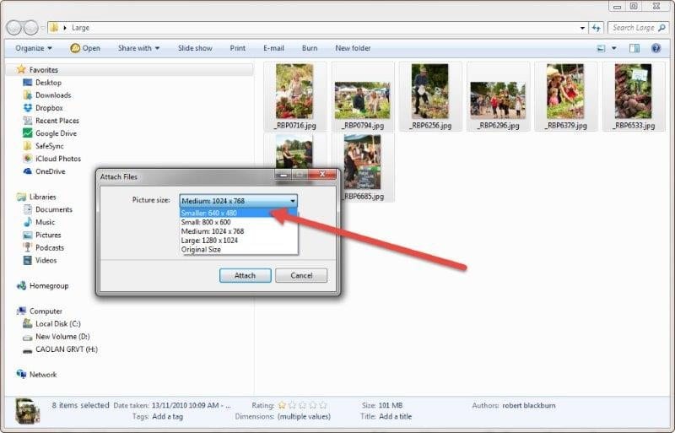Open the Dropbox folder in Favorites
This screenshot has width=675, height=433.
(49, 108)
